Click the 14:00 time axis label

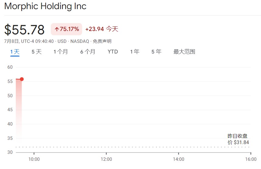179,159
